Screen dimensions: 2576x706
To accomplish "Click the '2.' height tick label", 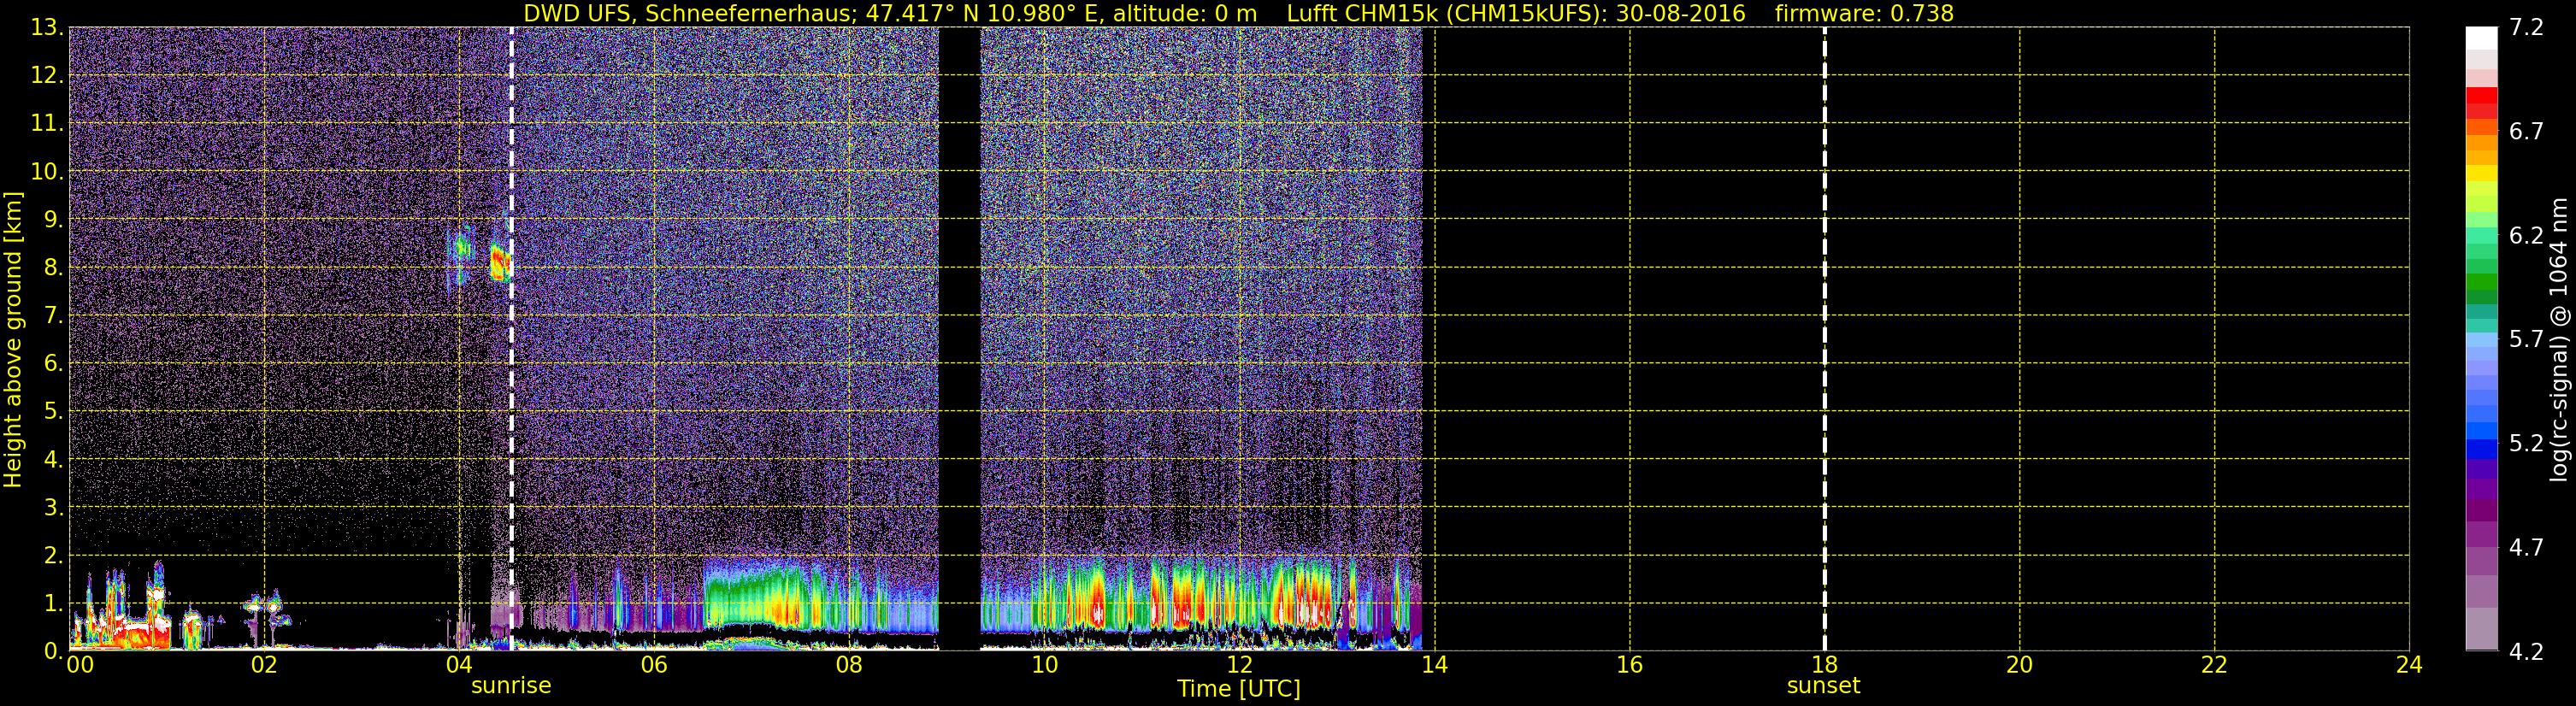I will 53,556.
